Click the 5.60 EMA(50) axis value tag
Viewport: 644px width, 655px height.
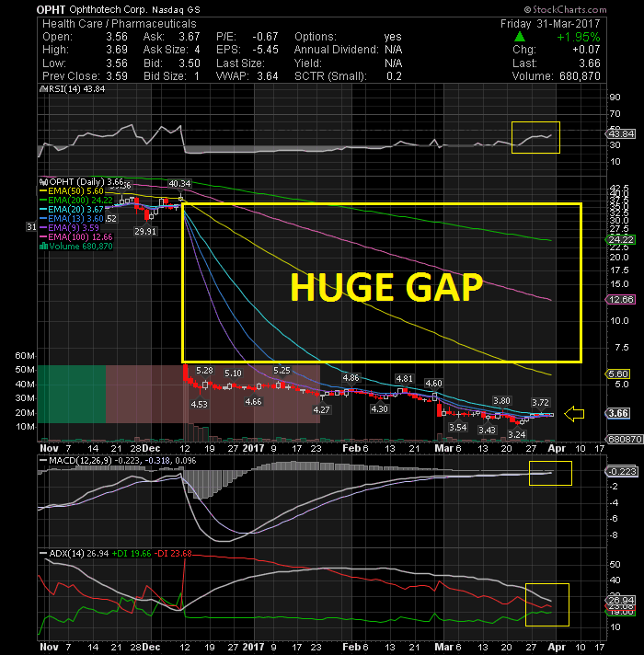click(x=618, y=373)
